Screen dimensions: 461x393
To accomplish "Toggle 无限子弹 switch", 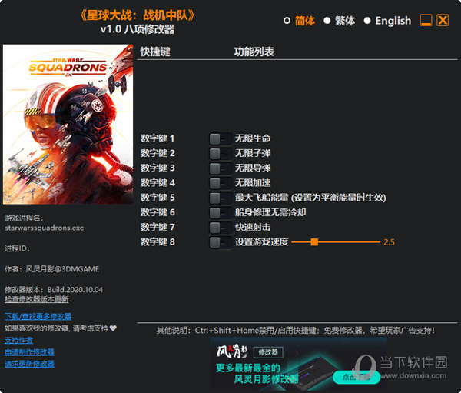I will (221, 153).
